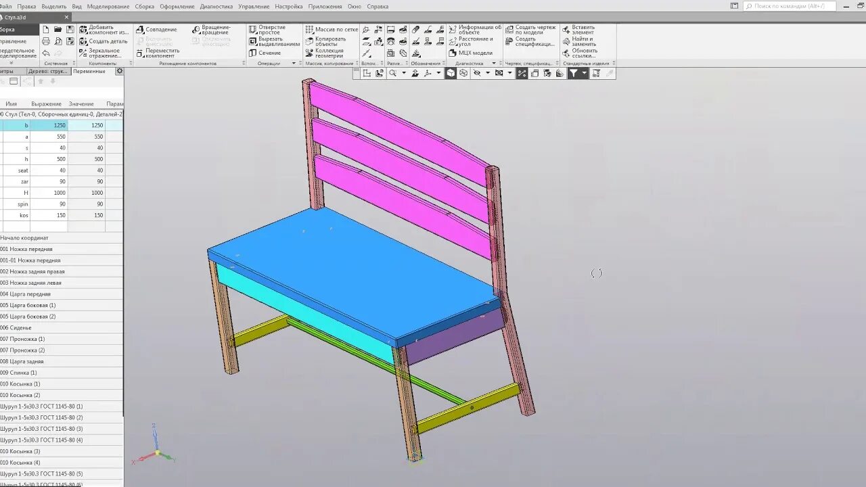
Task: Toggle the hide-objects crossed-eye button
Action: coord(477,73)
